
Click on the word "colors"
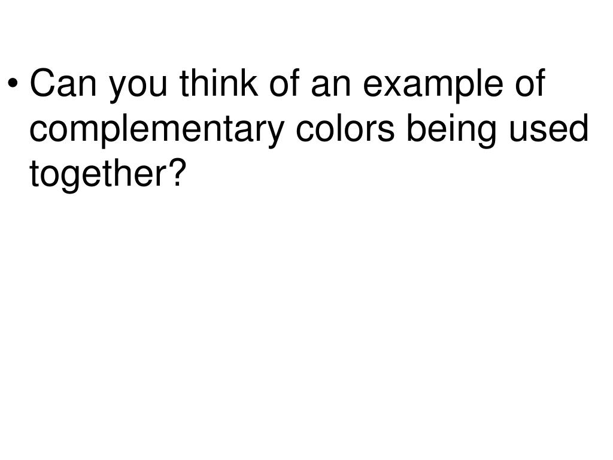345,128
